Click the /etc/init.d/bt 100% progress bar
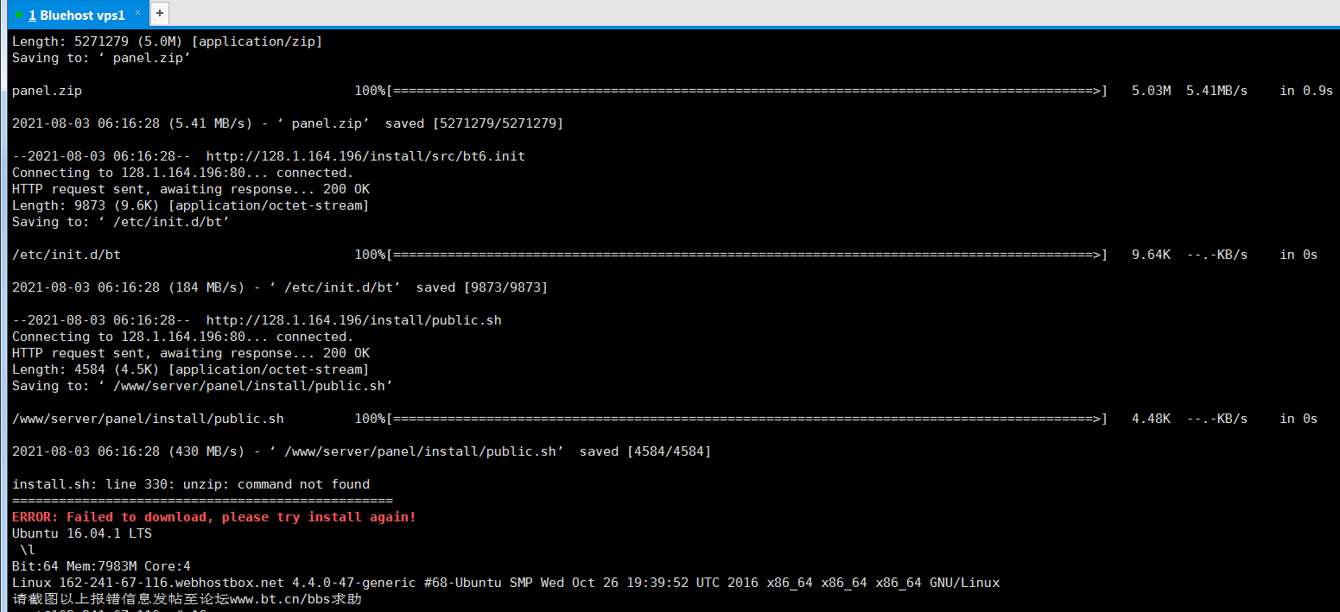Viewport: 1340px width, 612px height. (730, 255)
